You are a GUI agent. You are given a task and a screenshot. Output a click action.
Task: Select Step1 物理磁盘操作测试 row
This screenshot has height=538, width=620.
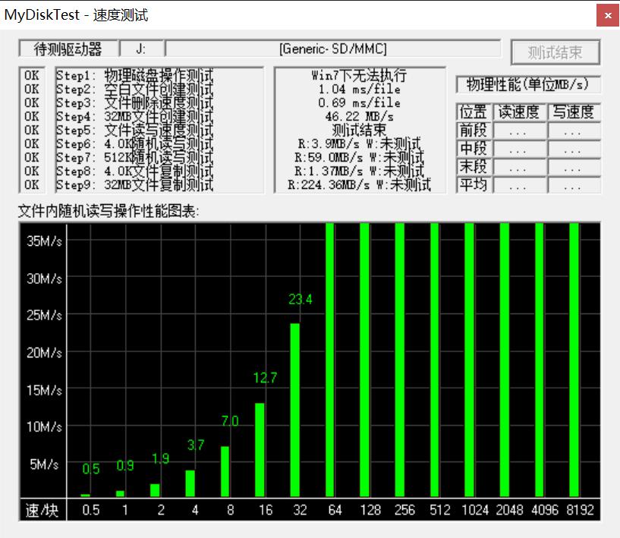coord(134,76)
